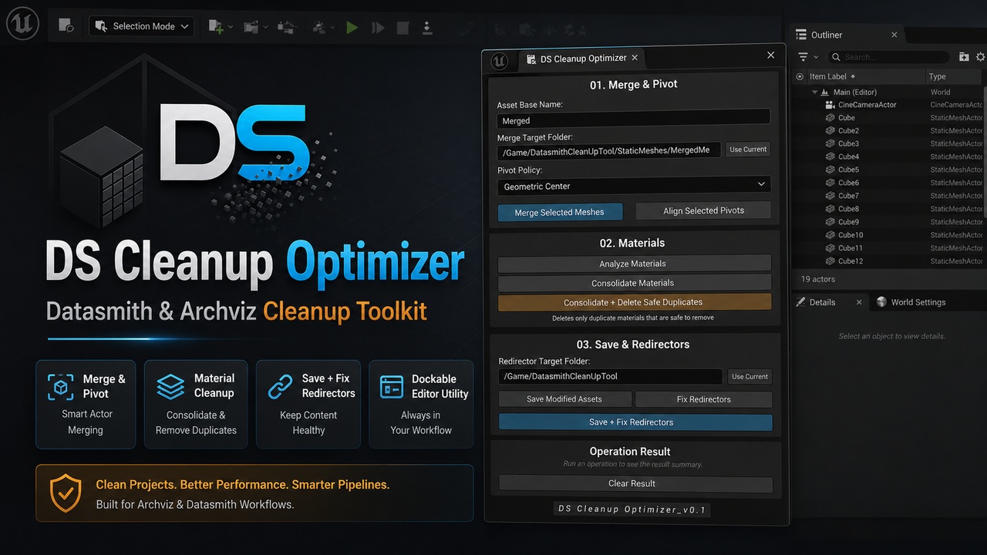Select Cube12 row in Outliner
This screenshot has width=987, height=555.
click(888, 261)
